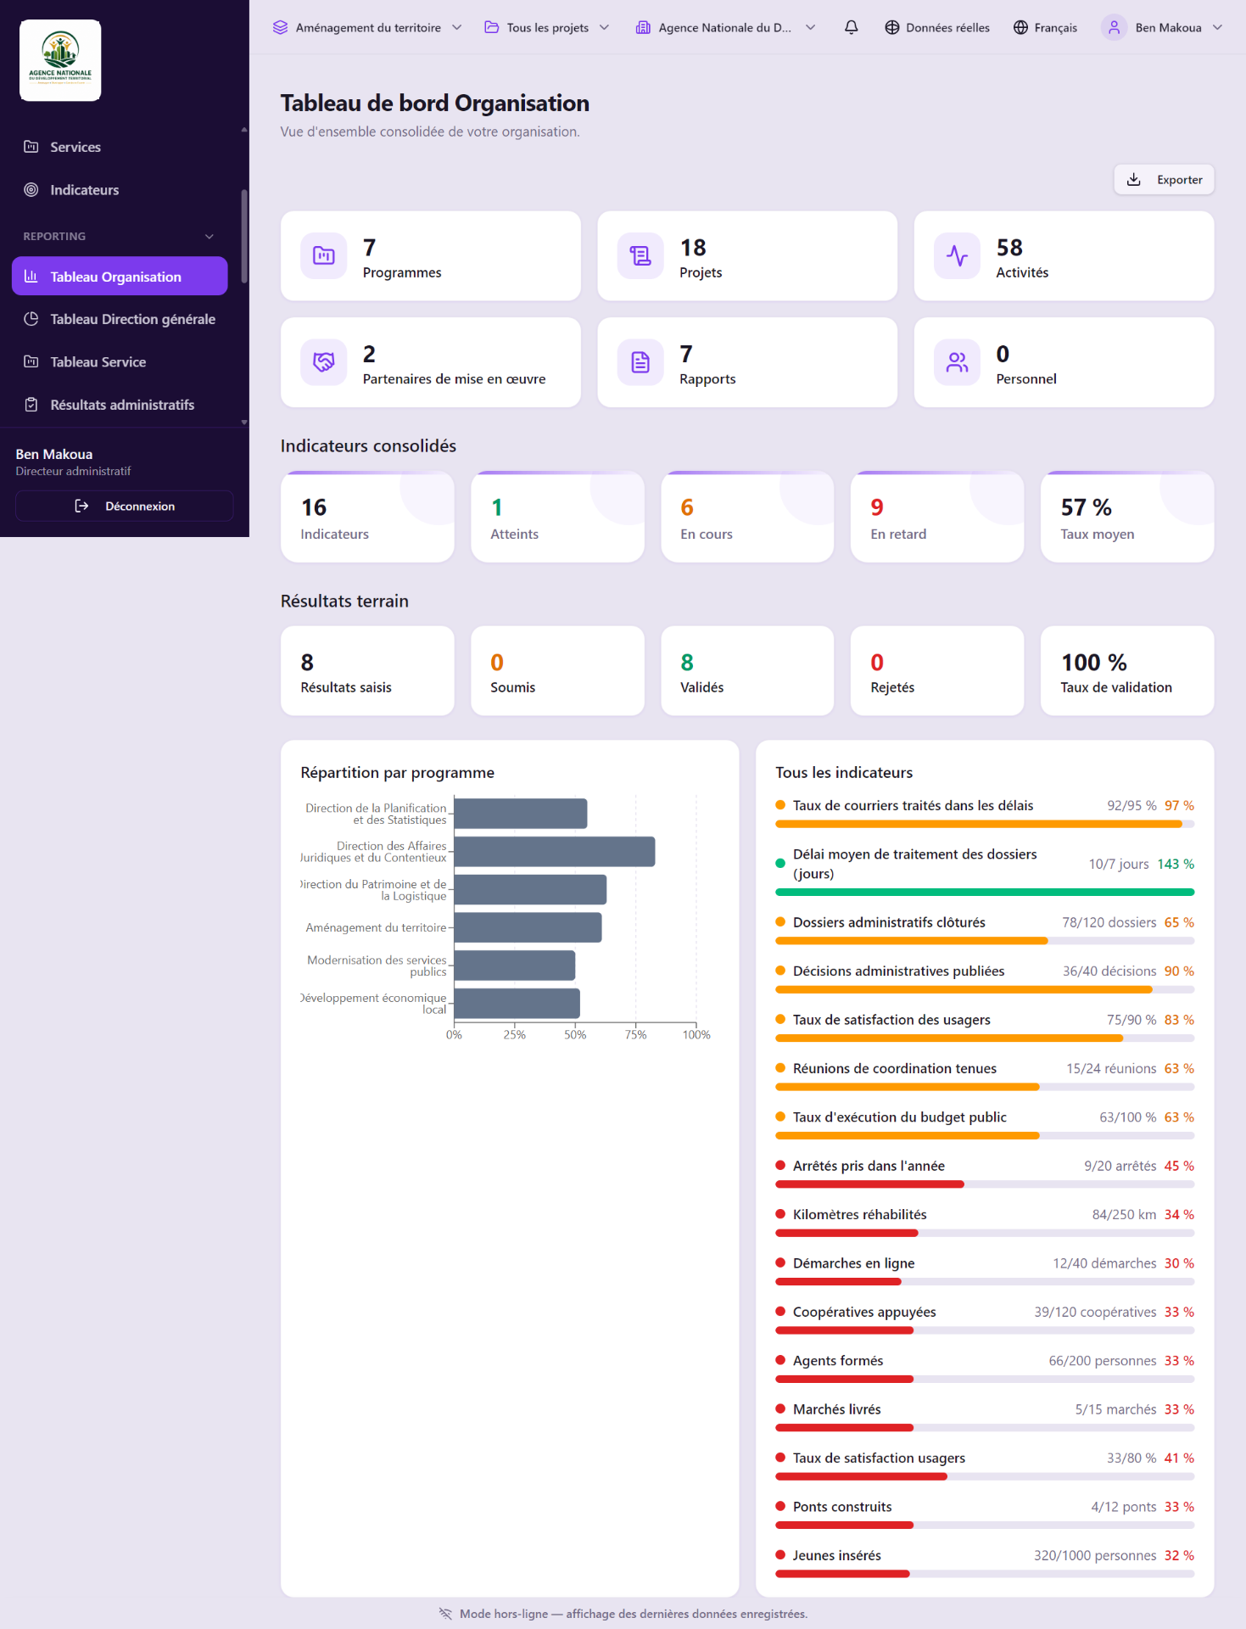1246x1629 pixels.
Task: Click the Agence Nationale logo in sidebar
Action: point(60,60)
